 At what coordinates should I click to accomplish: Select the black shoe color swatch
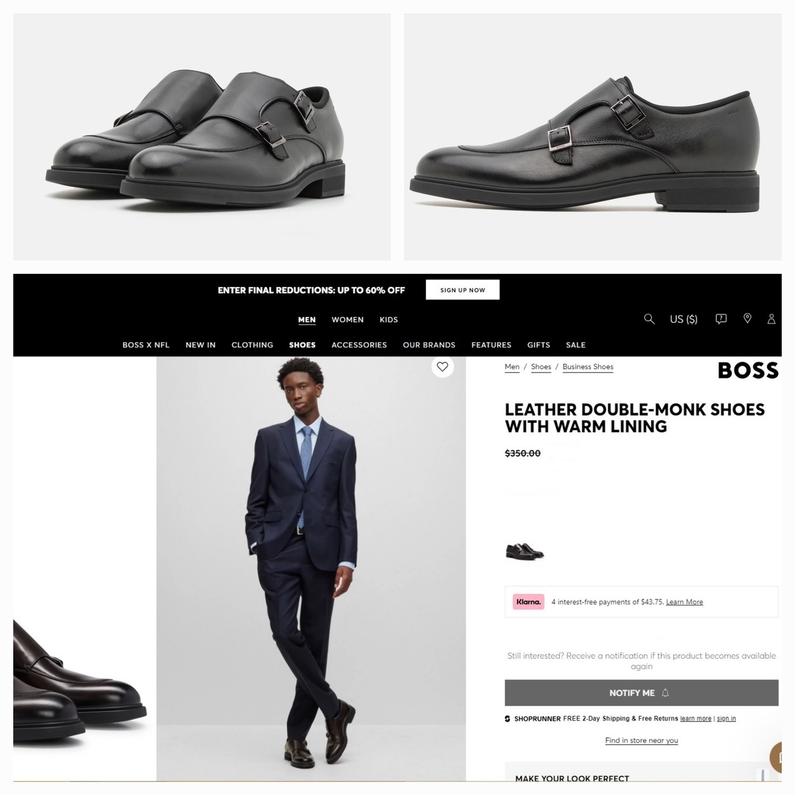[524, 550]
